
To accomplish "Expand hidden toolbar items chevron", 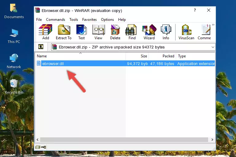I will coord(213,25).
